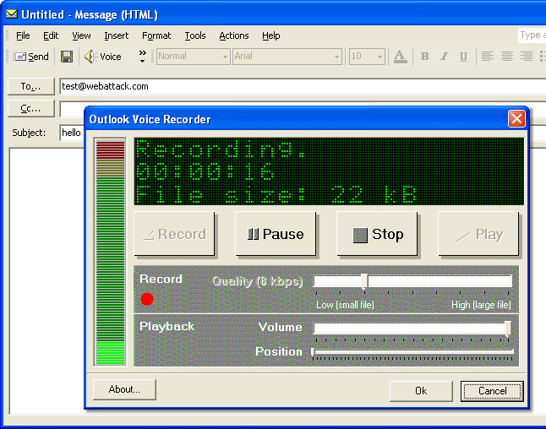Open the About... dialog
Viewport: 546px width, 429px height.
click(x=124, y=389)
